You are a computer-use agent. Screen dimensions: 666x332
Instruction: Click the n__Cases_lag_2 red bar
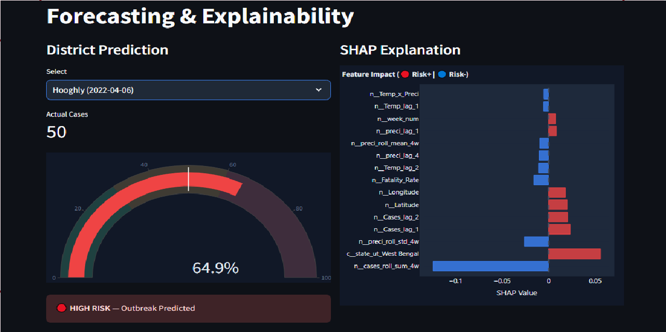pyautogui.click(x=558, y=217)
